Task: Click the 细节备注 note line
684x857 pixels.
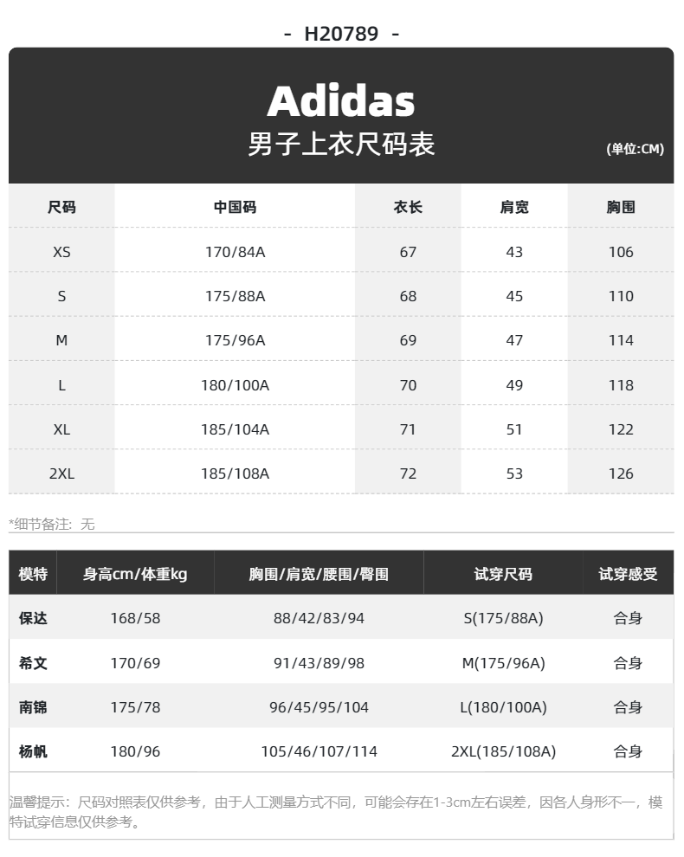Action: tap(52, 524)
